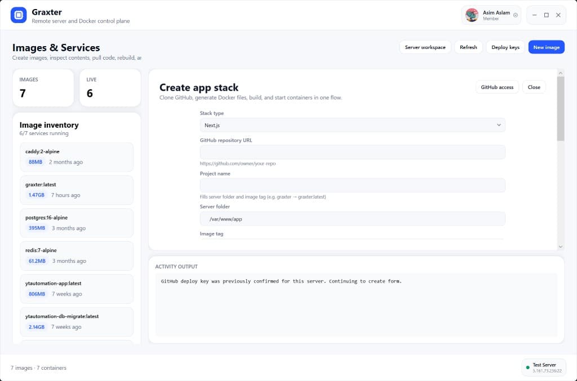The height and width of the screenshot is (381, 577).
Task: Focus the GitHub repository URL field
Action: tap(352, 152)
